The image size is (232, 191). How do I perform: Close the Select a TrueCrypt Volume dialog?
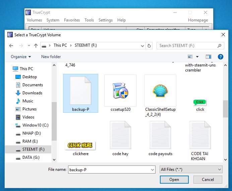tap(223, 35)
